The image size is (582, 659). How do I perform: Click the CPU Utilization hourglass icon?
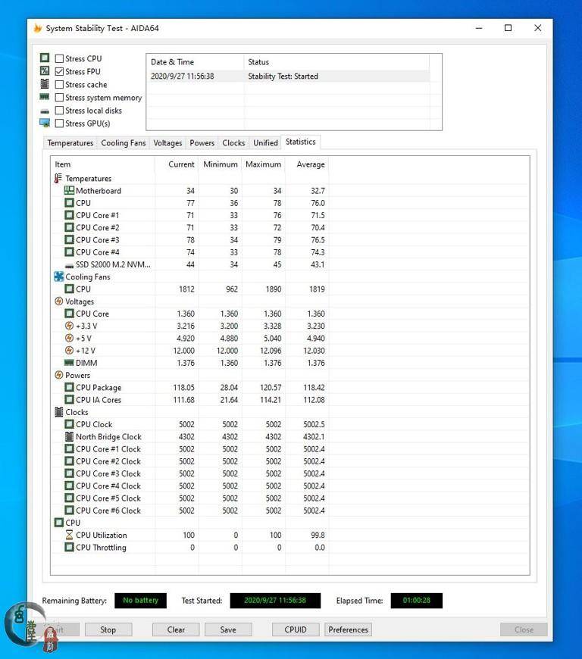[70, 535]
